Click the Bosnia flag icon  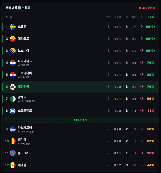[x=13, y=51]
